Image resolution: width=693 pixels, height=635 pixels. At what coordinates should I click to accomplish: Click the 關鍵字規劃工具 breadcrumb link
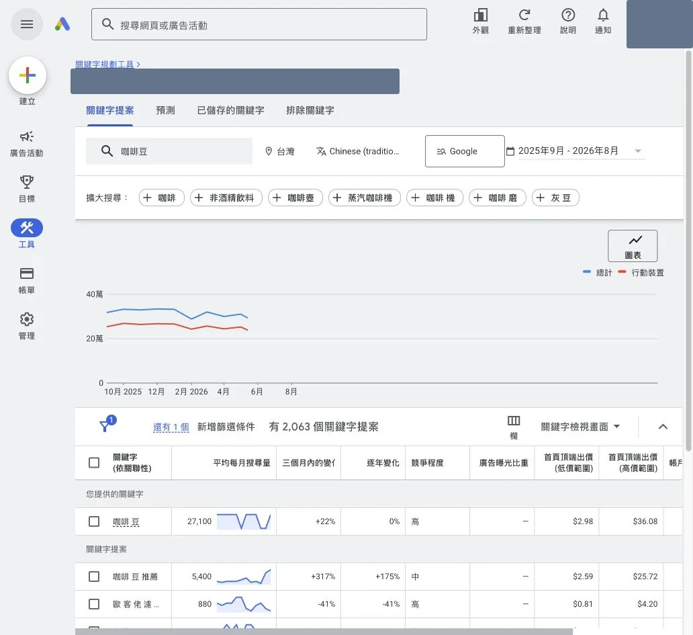(104, 64)
